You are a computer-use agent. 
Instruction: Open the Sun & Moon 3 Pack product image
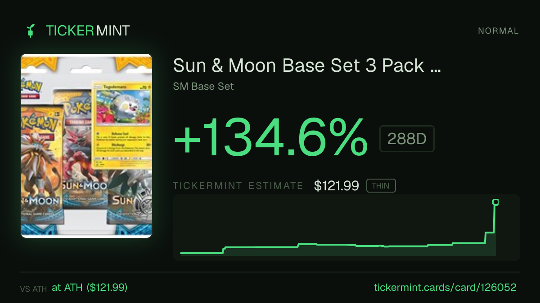pyautogui.click(x=86, y=146)
